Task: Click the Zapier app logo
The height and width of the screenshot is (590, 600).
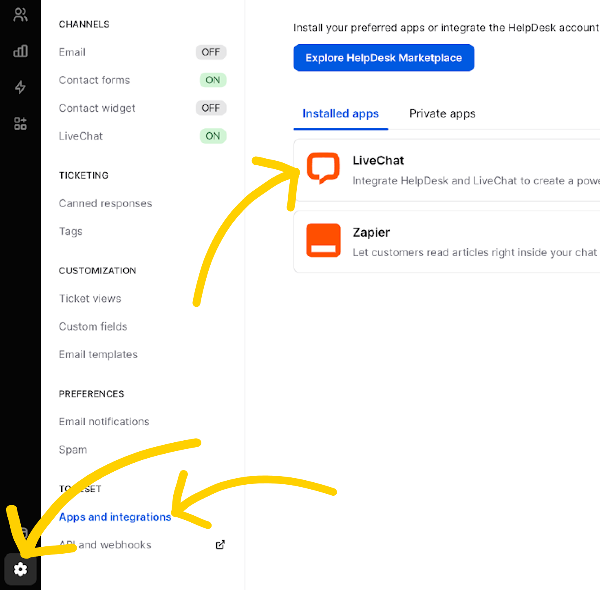Action: point(323,240)
